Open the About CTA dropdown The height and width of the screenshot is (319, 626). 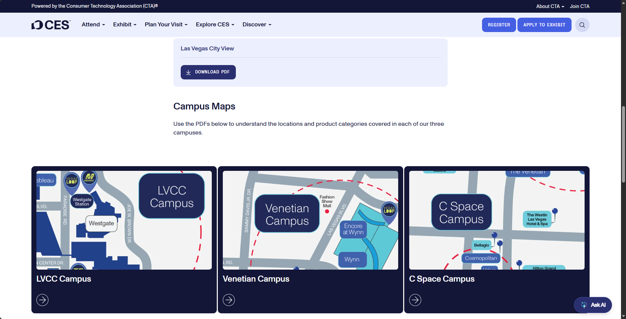[x=550, y=6]
